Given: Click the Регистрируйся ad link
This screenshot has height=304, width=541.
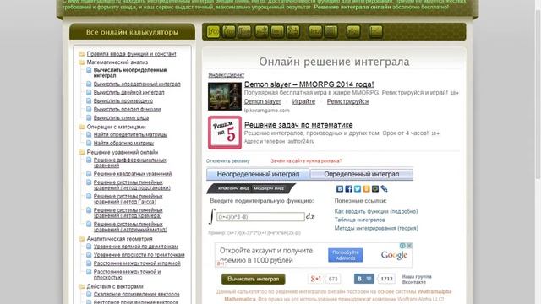Looking at the screenshot, I should click(347, 101).
